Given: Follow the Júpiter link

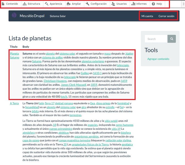Looking at the screenshot, I should coord(129,54).
